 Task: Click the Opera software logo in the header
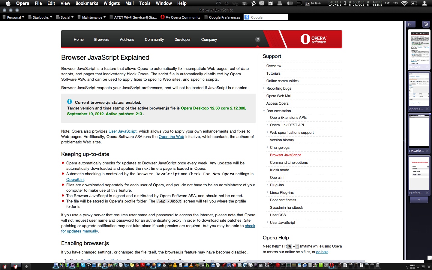[x=314, y=39]
